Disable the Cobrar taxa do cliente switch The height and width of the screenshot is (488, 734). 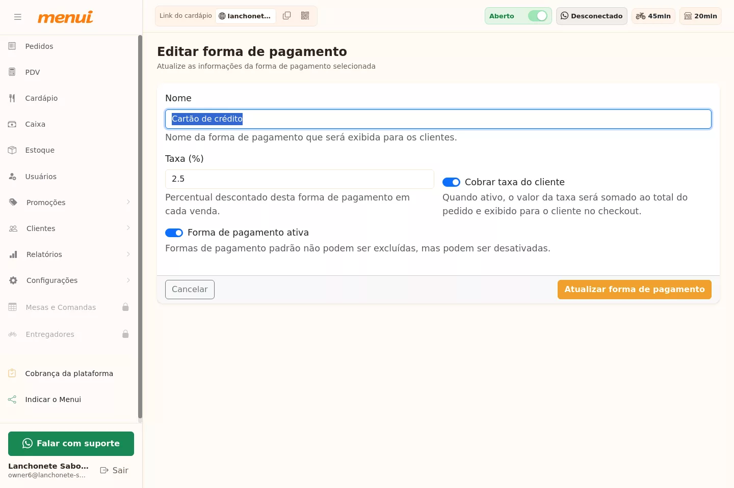point(451,182)
